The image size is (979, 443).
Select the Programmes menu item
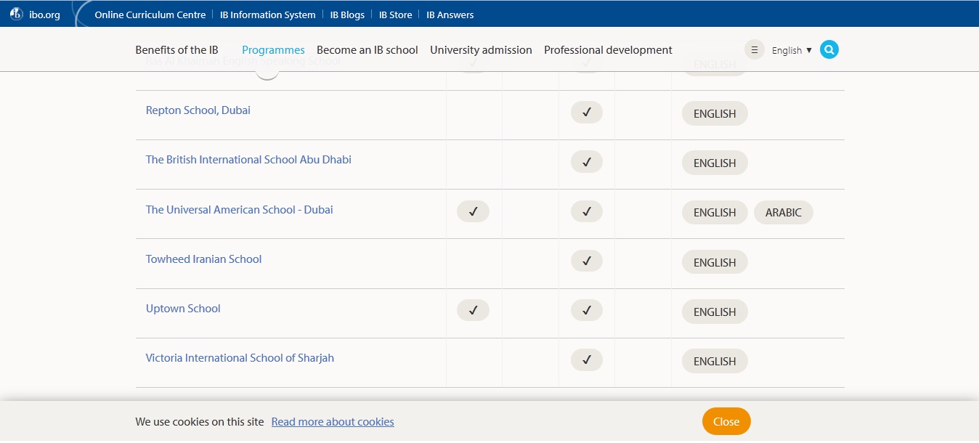coord(273,50)
